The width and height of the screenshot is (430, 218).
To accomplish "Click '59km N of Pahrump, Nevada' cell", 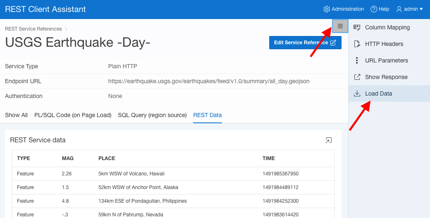I will (x=131, y=215).
